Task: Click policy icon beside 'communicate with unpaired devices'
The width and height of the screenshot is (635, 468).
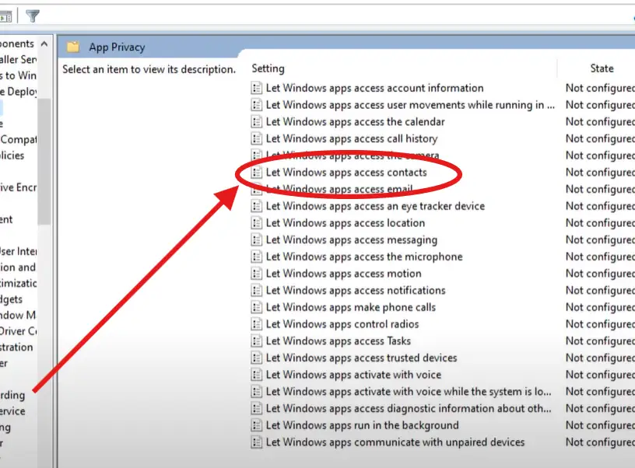Action: coord(256,442)
